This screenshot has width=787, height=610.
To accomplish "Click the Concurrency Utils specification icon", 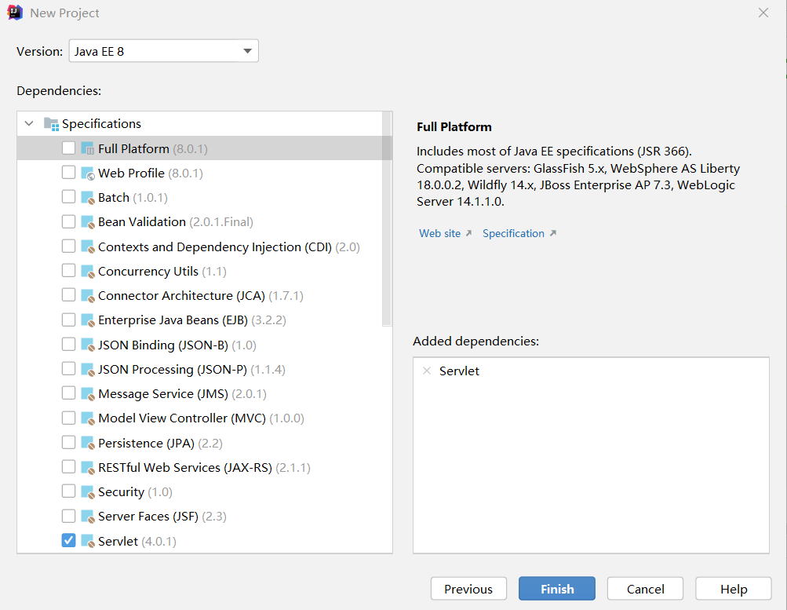I will [x=88, y=271].
